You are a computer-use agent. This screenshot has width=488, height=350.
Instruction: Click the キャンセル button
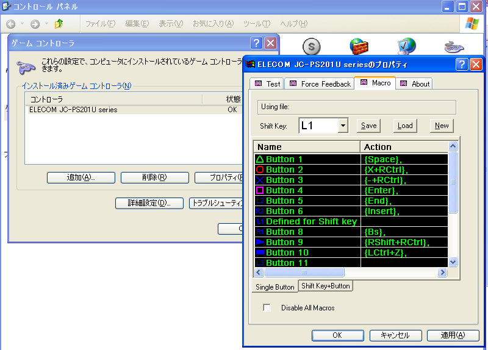click(395, 335)
